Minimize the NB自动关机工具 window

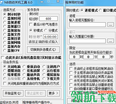pos(42,2)
